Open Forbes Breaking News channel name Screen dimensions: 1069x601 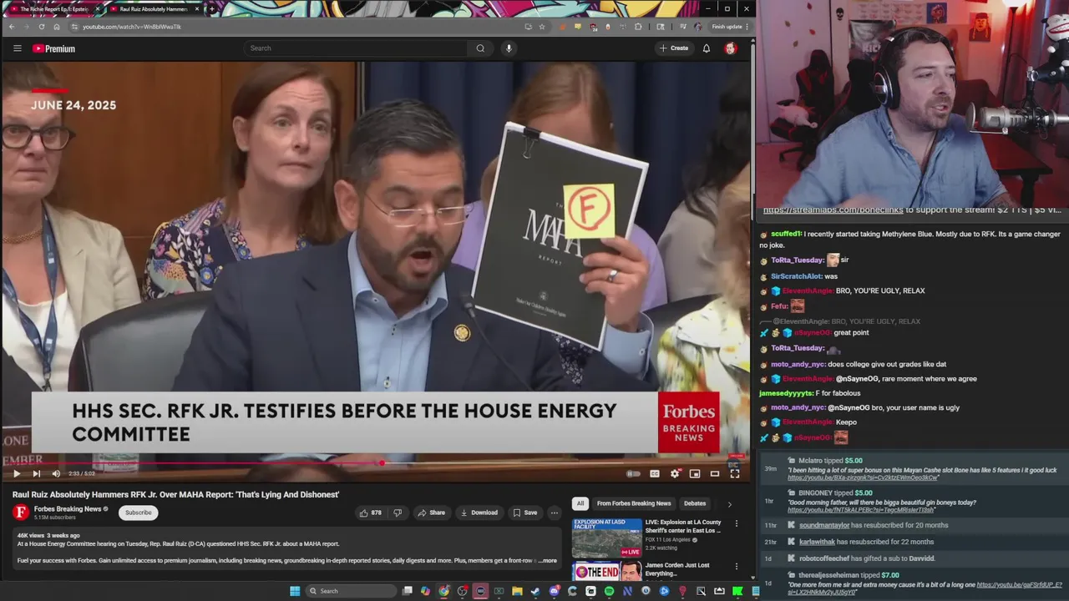pos(68,509)
